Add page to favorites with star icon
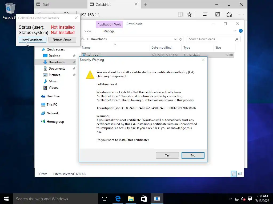 (x=189, y=14)
